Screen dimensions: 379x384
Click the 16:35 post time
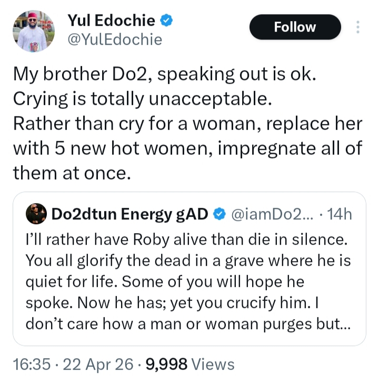tap(33, 364)
